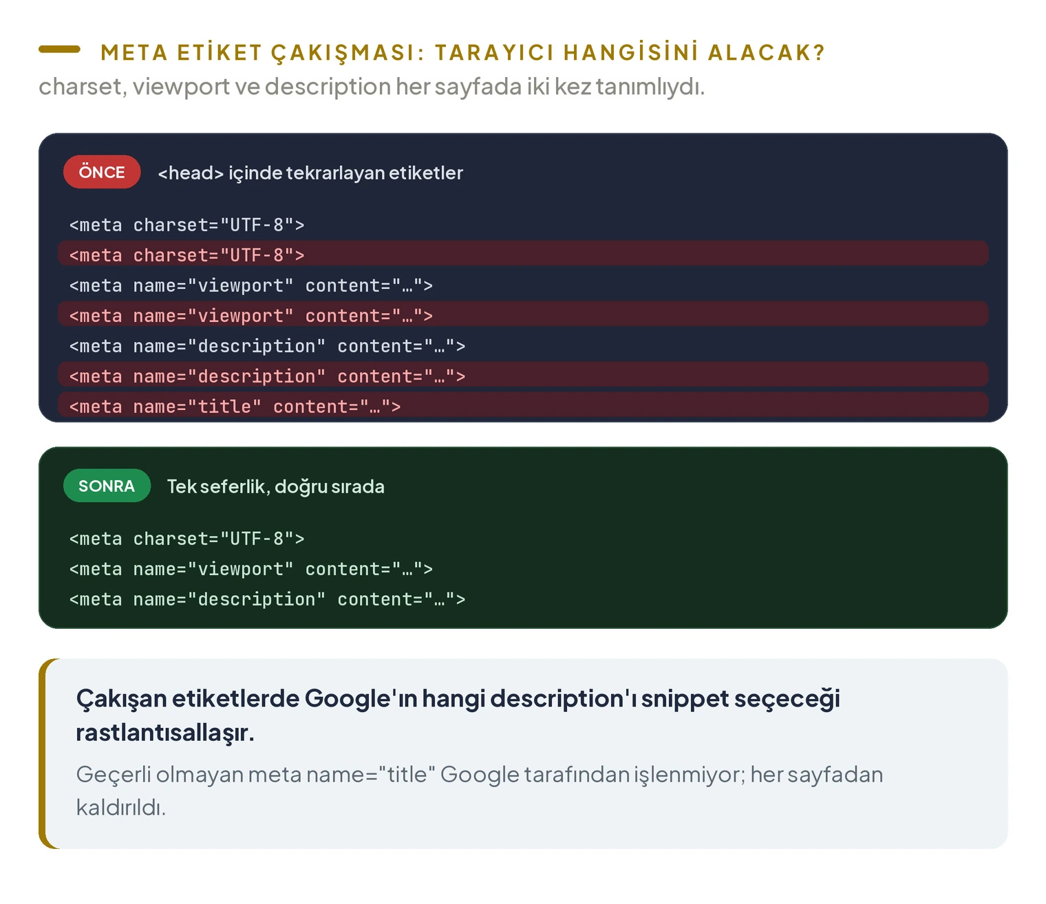The height and width of the screenshot is (904, 1046).
Task: Click the subtitle starting with charset, viewport
Action: [x=372, y=87]
